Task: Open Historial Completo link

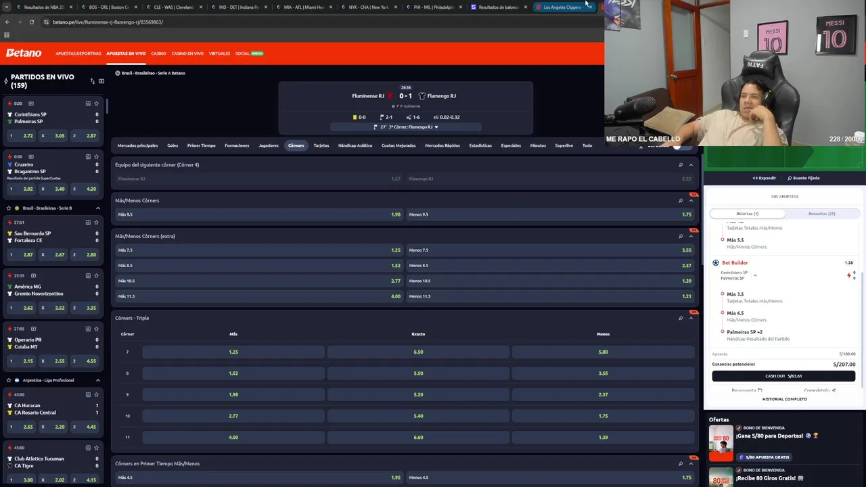Action: [x=785, y=399]
